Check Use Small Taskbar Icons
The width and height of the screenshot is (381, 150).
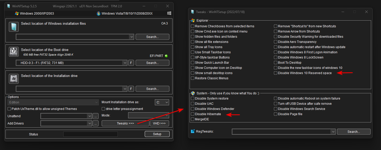pos(193,52)
